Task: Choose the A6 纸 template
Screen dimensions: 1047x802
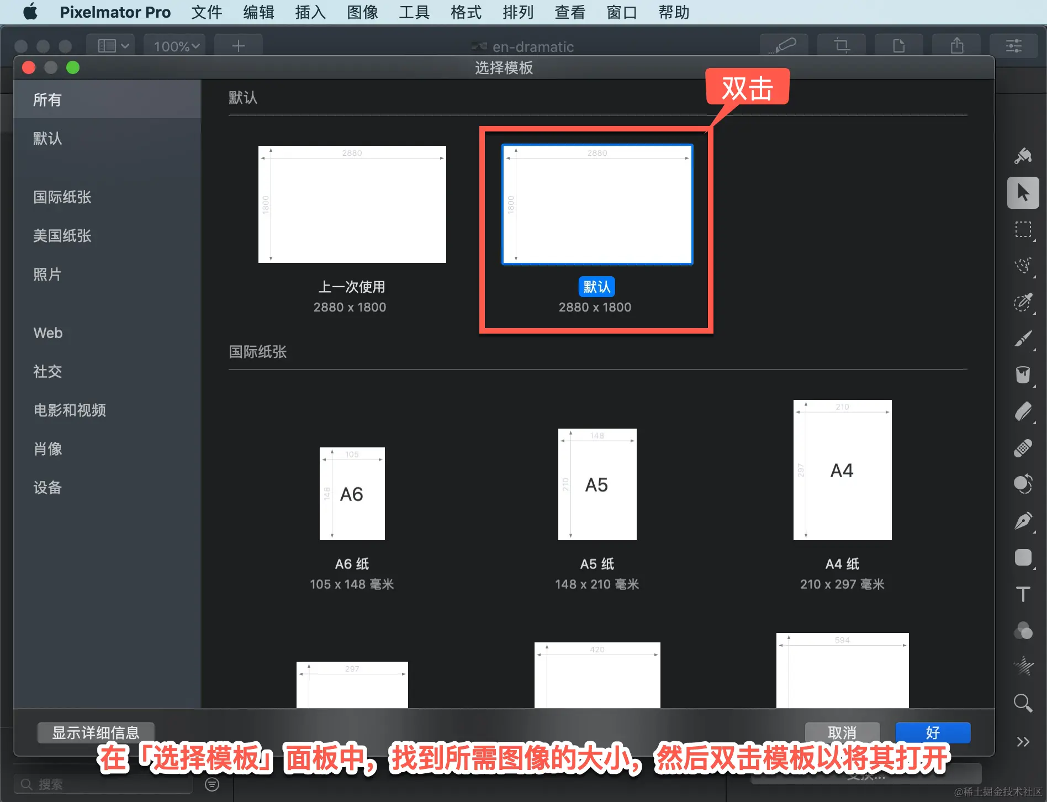Action: [352, 494]
